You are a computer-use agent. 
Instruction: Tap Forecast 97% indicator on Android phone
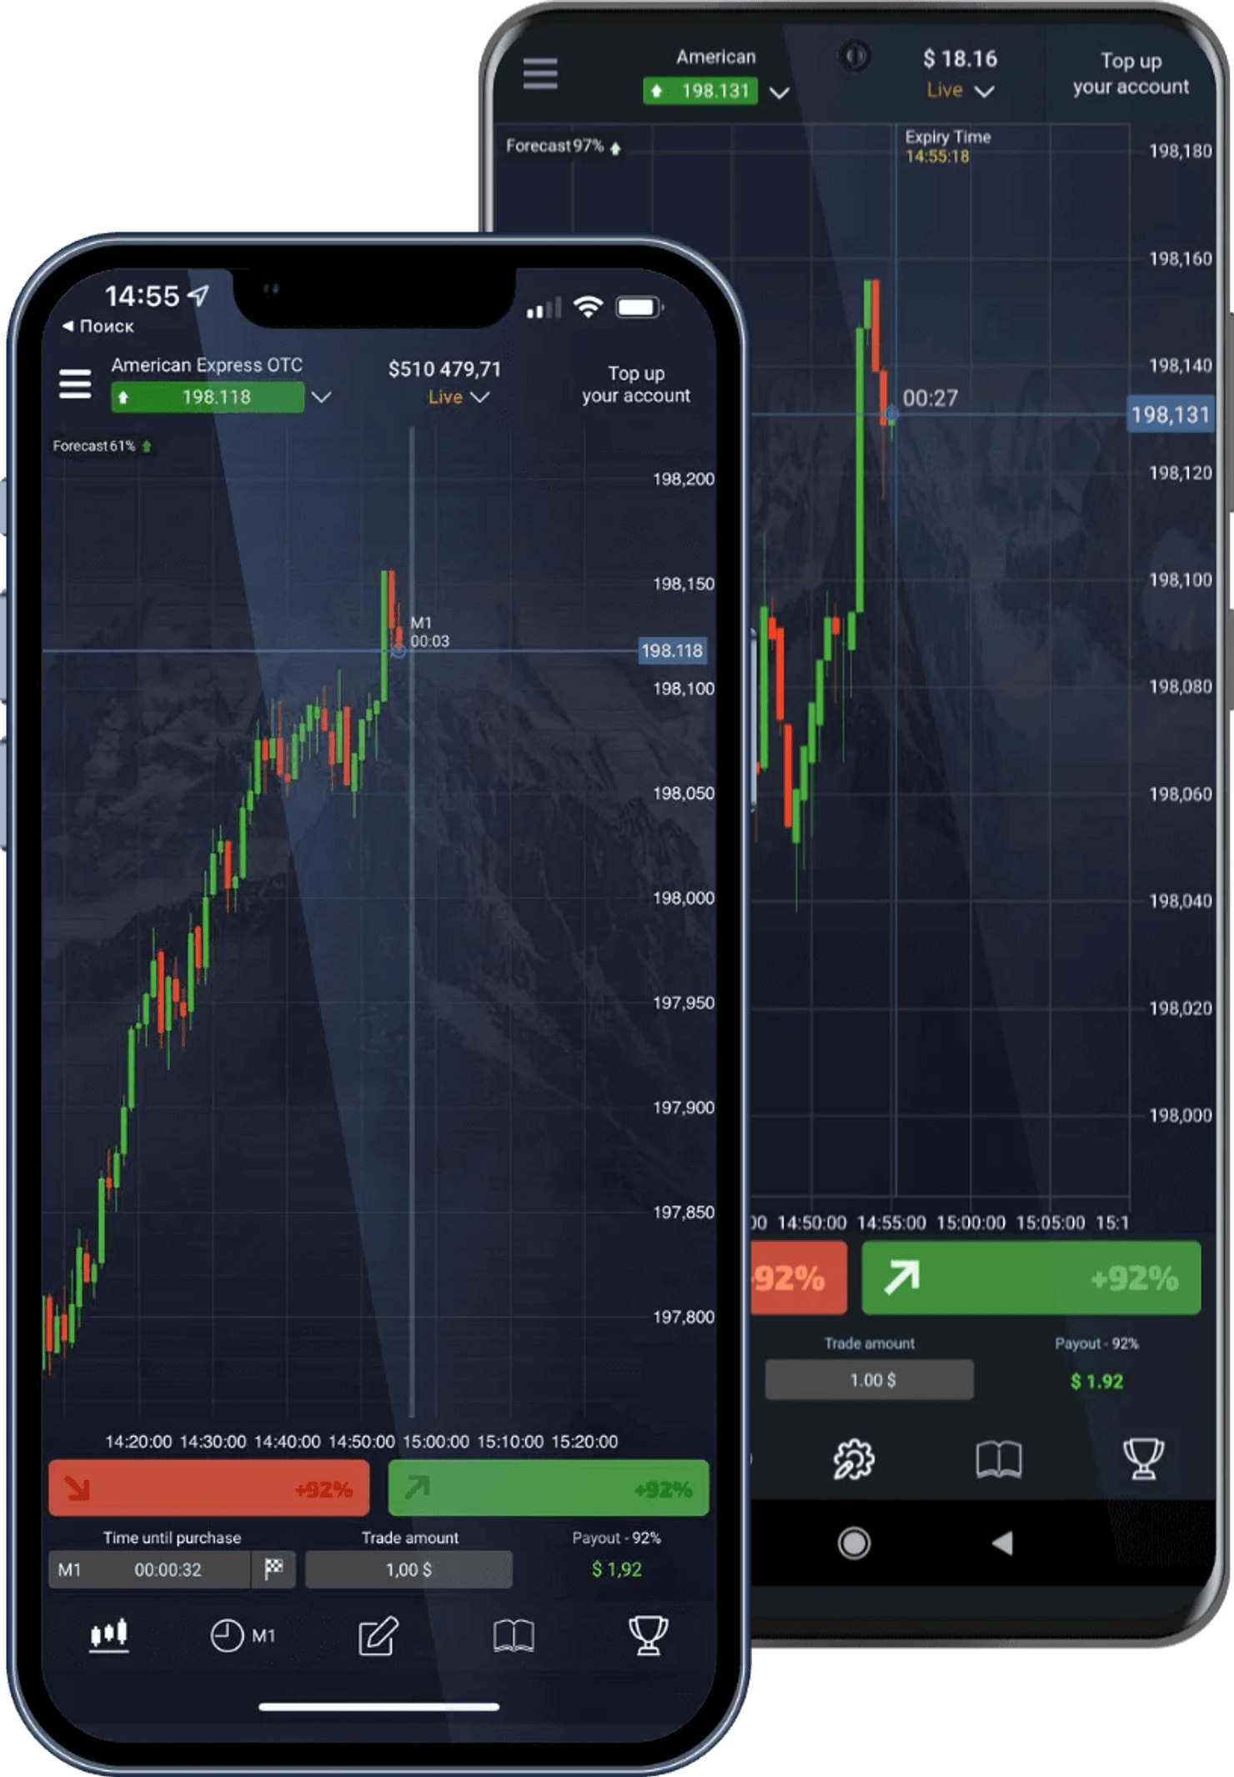pyautogui.click(x=564, y=146)
